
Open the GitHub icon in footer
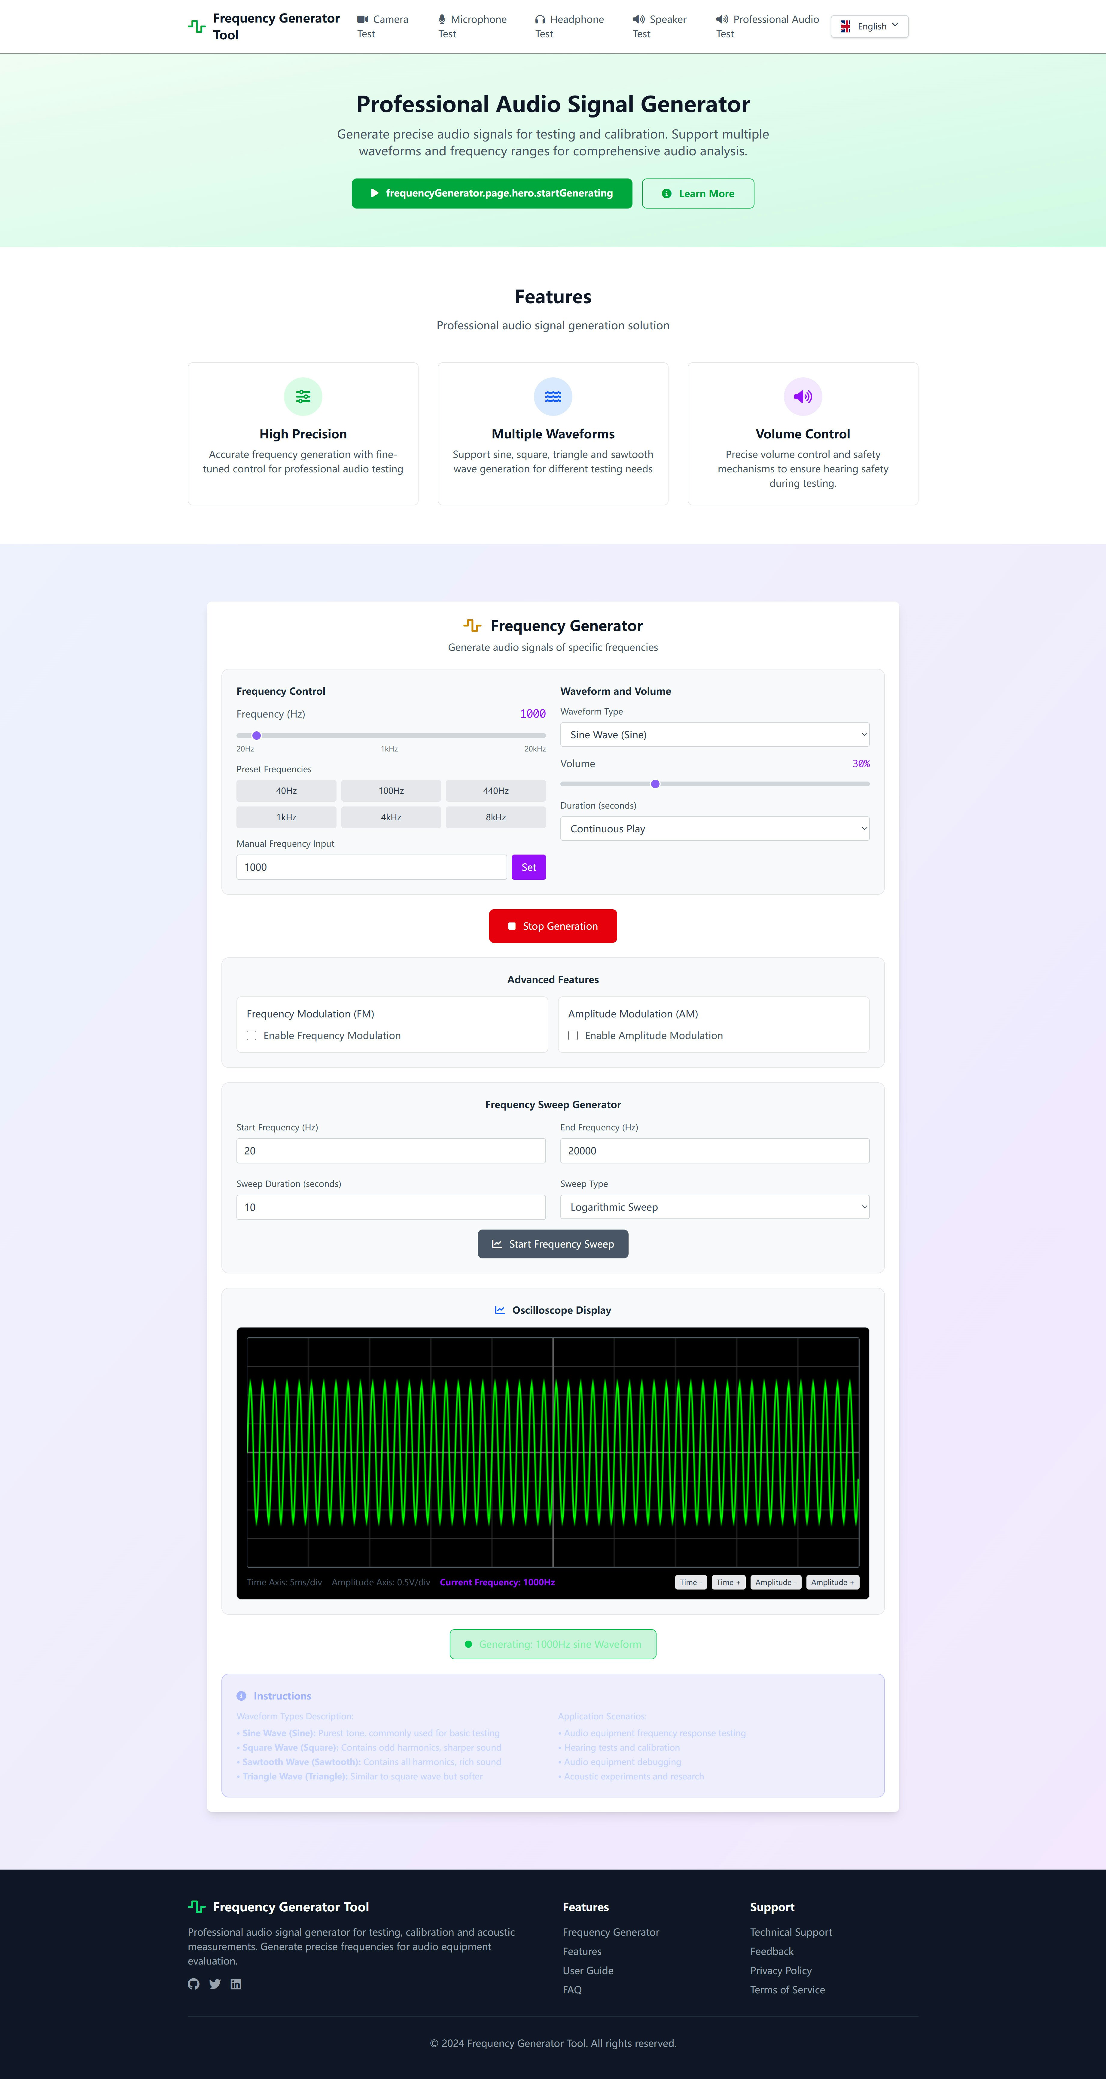[194, 1984]
